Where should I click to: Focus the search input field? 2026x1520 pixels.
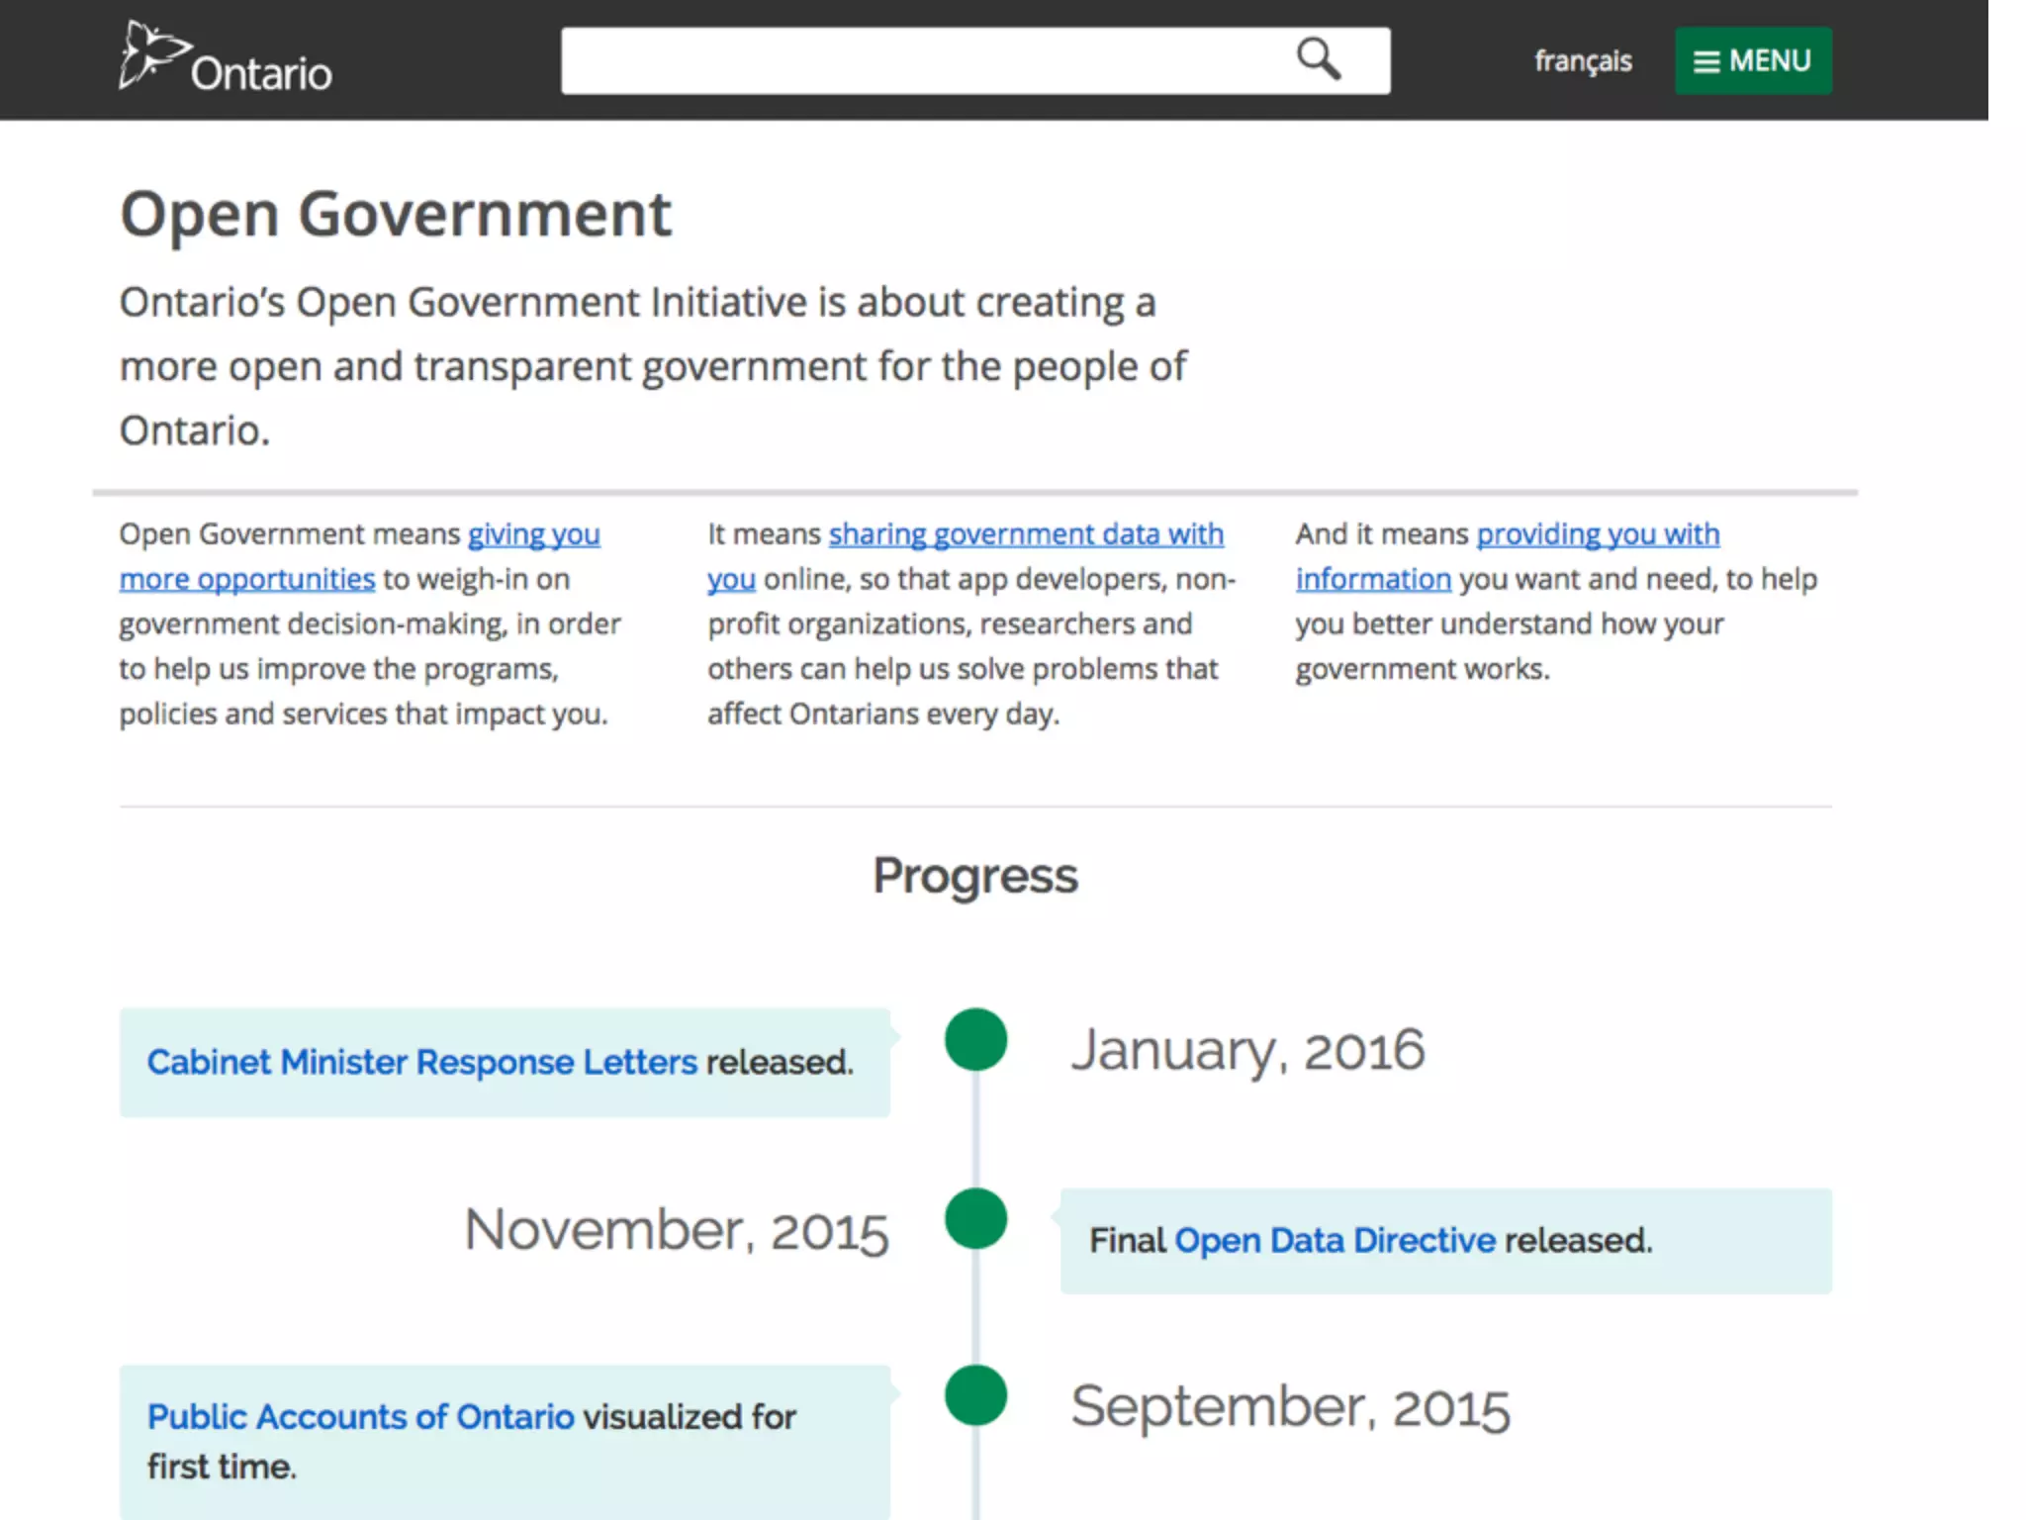coord(920,61)
